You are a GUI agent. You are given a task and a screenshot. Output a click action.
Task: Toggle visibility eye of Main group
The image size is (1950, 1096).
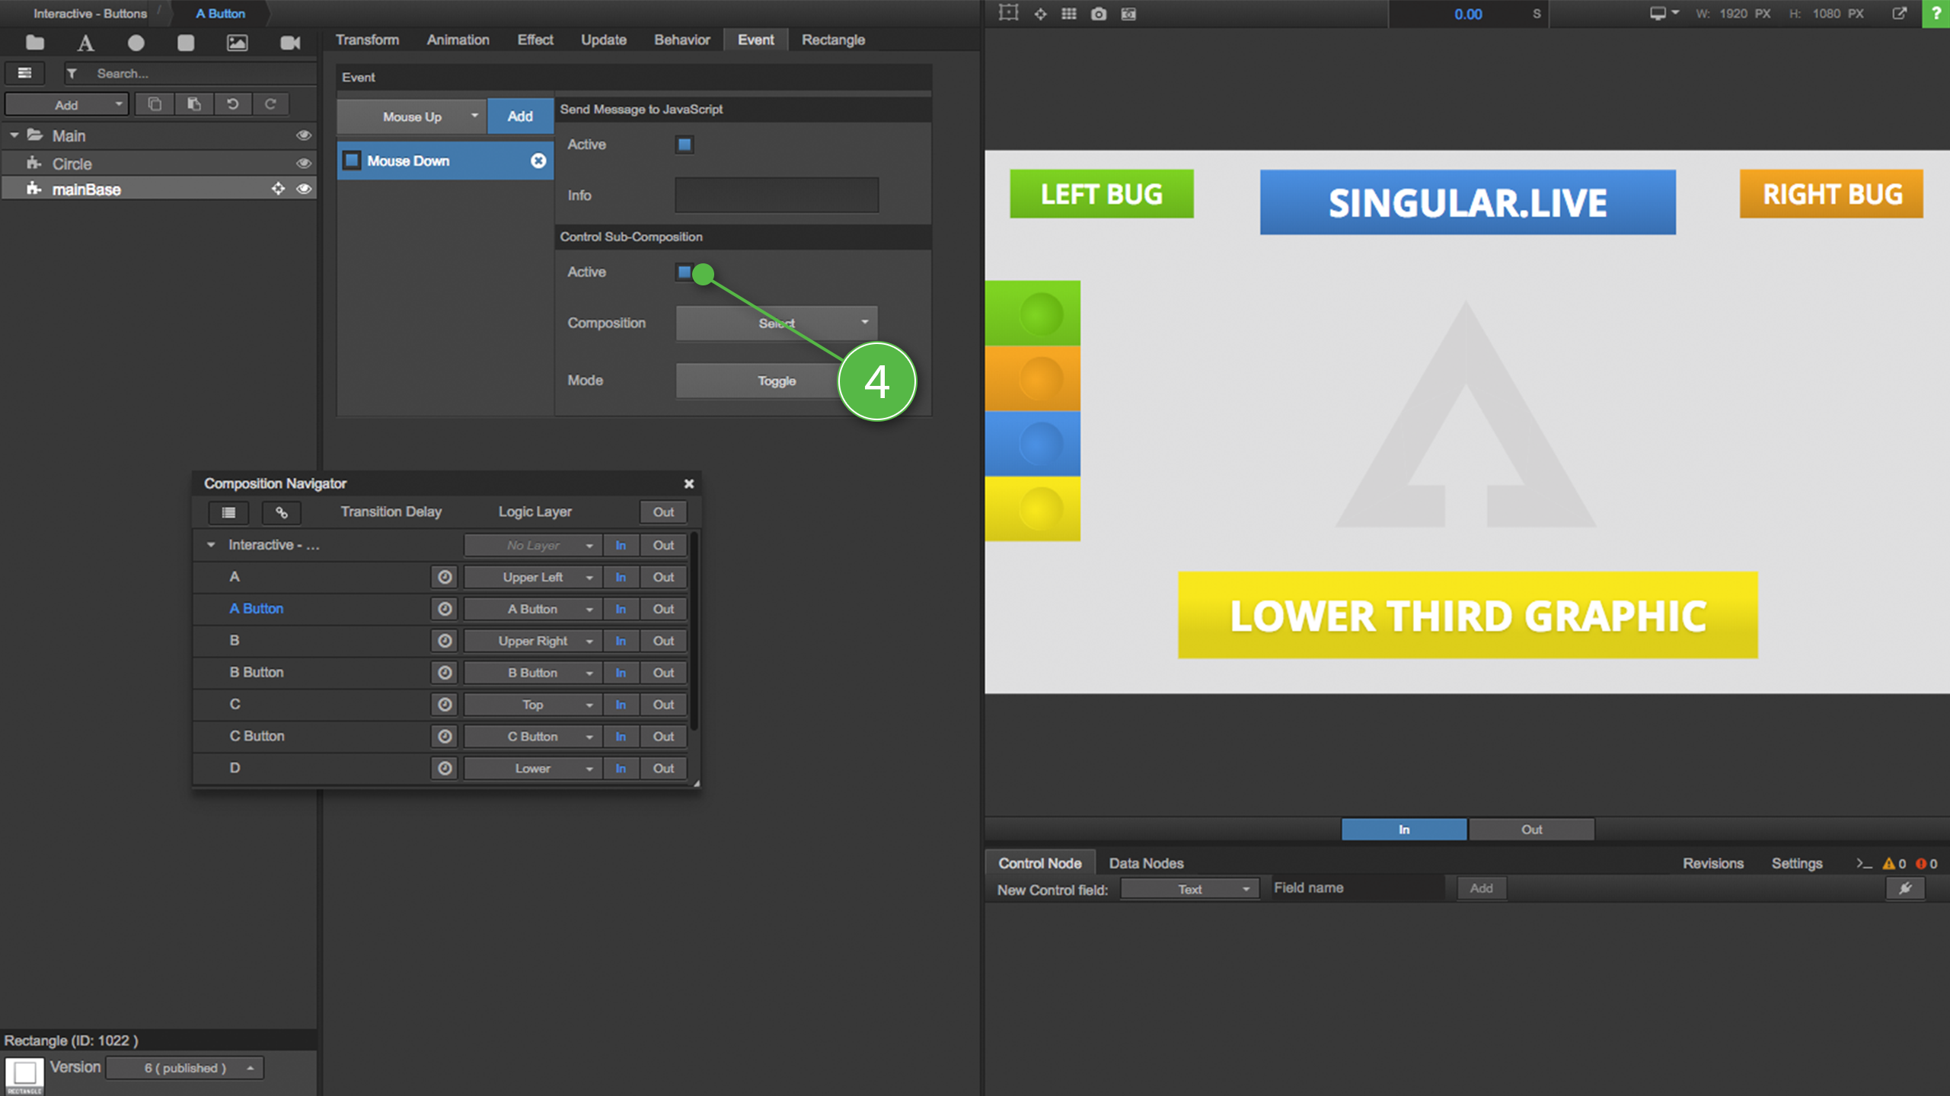pos(304,135)
